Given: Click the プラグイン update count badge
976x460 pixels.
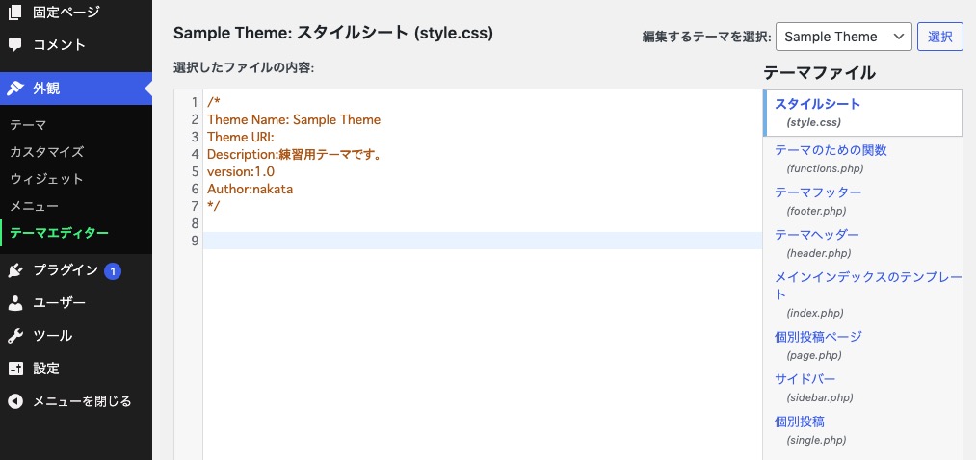Looking at the screenshot, I should point(113,271).
